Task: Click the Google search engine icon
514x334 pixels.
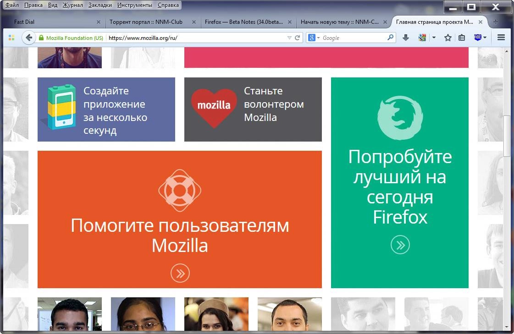Action: 312,38
